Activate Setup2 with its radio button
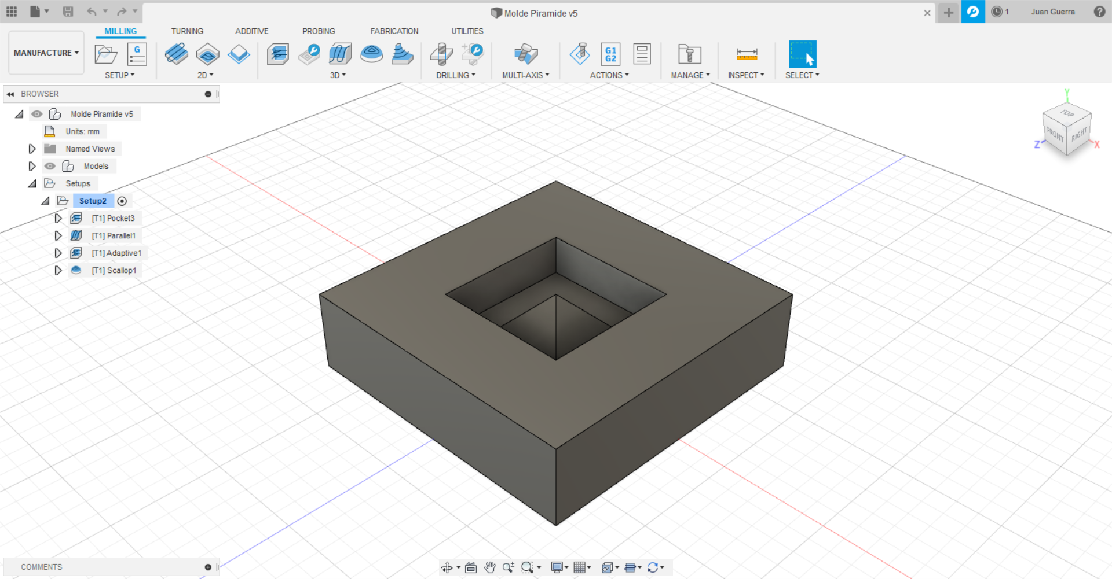This screenshot has width=1112, height=579. (x=122, y=201)
